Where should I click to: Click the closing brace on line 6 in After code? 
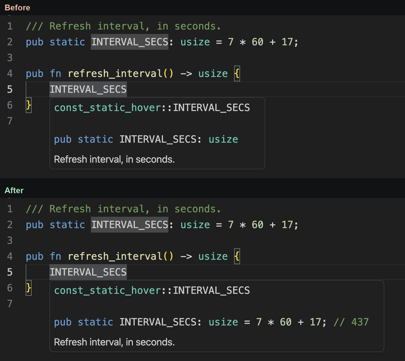tap(29, 288)
